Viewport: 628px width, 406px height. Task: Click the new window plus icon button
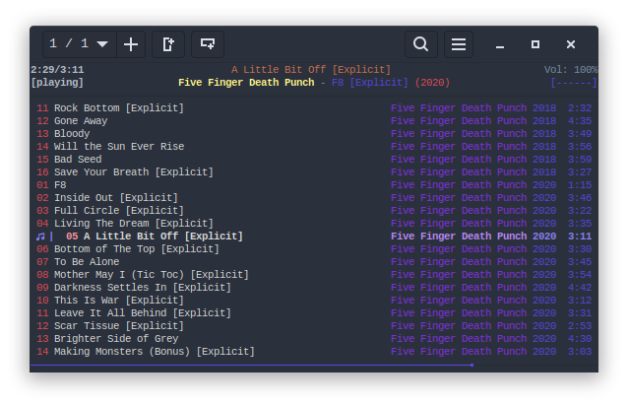[208, 44]
